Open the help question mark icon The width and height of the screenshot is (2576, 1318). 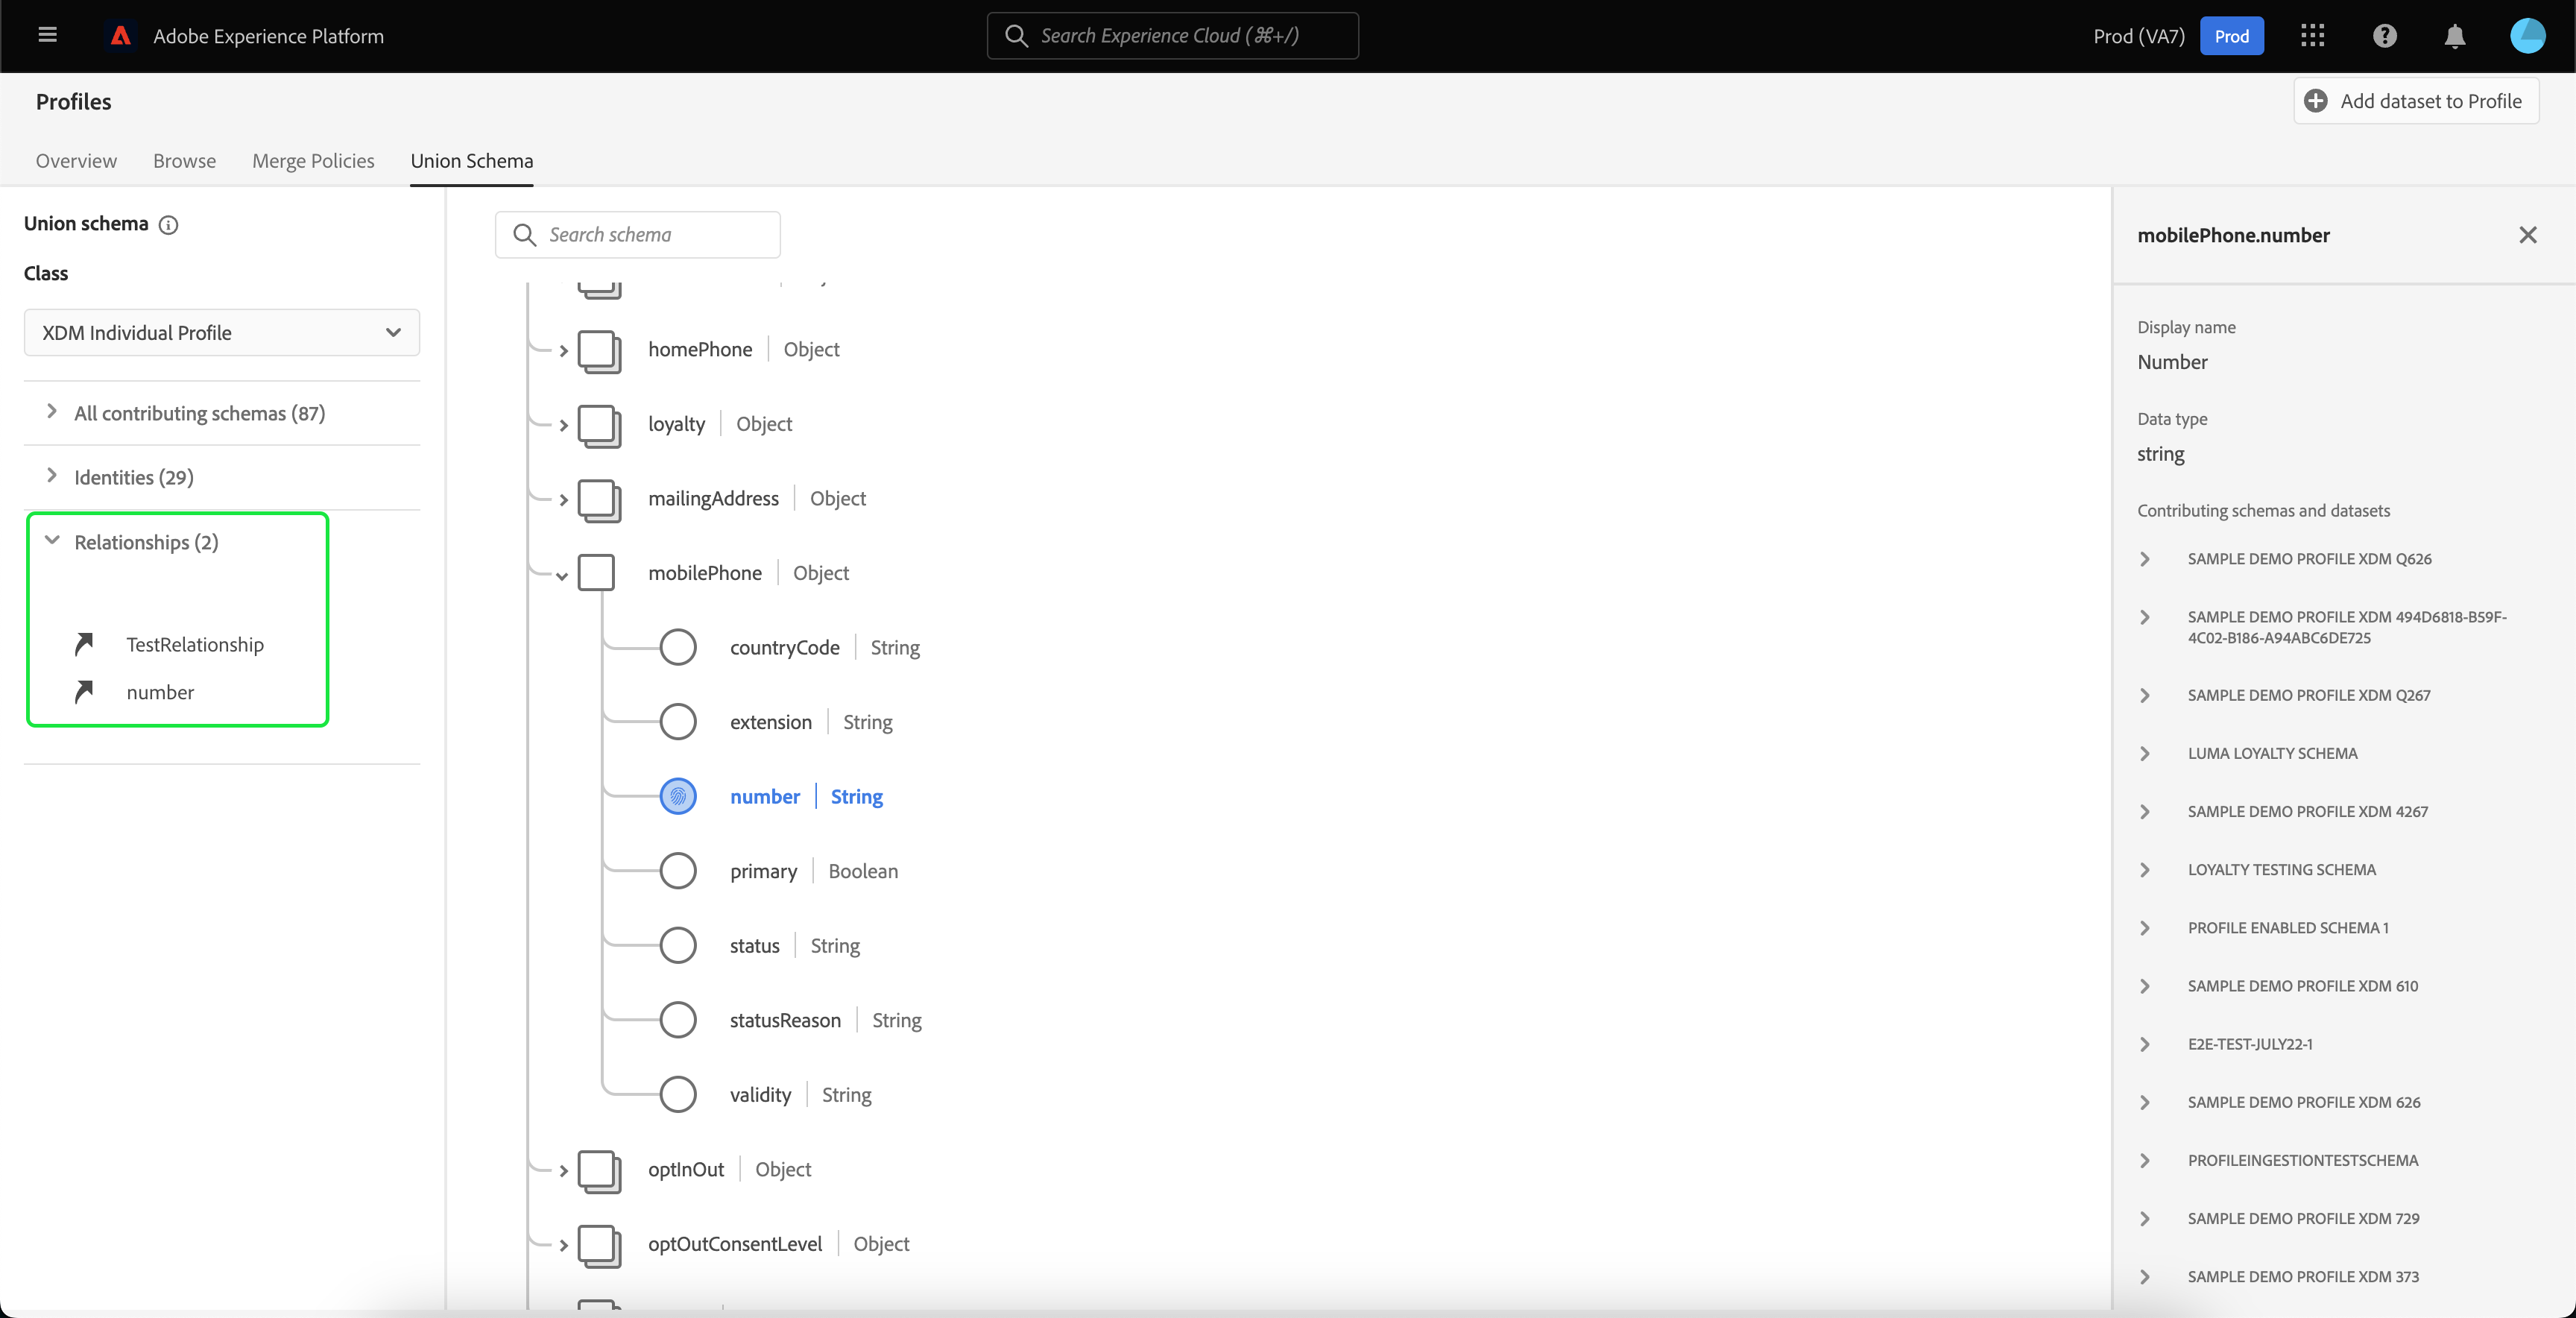(2384, 36)
